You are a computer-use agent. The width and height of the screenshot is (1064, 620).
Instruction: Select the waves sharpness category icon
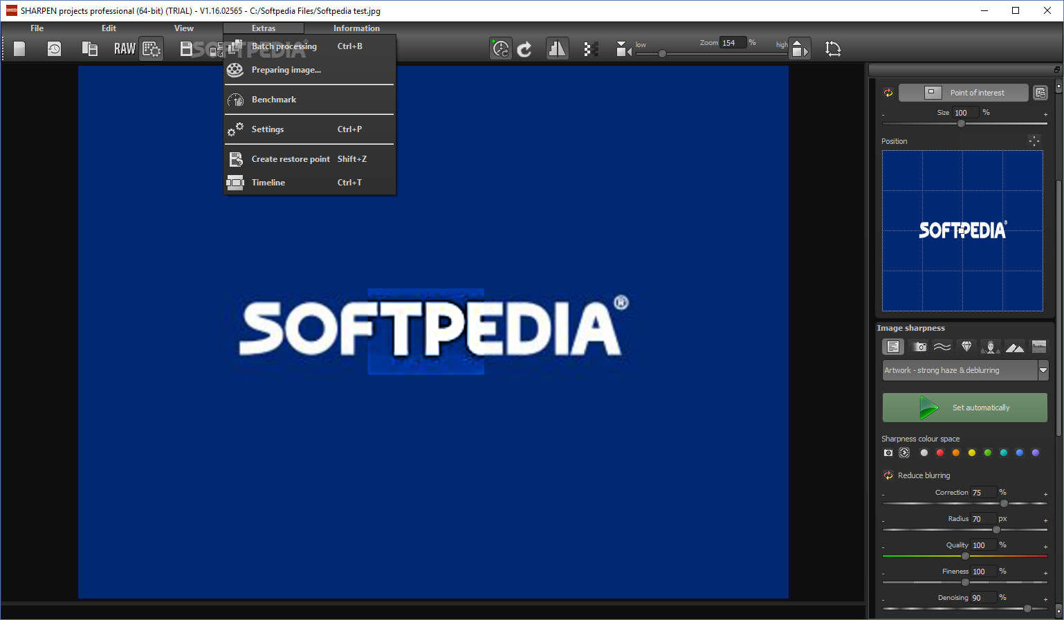[942, 347]
